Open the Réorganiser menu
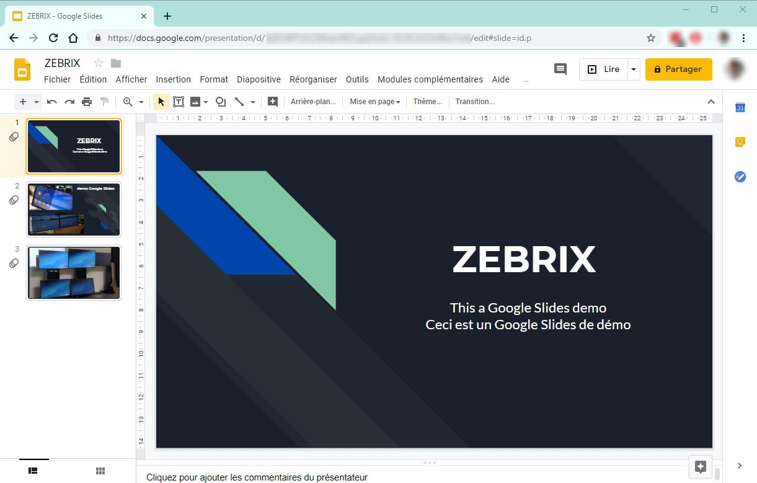The width and height of the screenshot is (757, 483). click(313, 79)
